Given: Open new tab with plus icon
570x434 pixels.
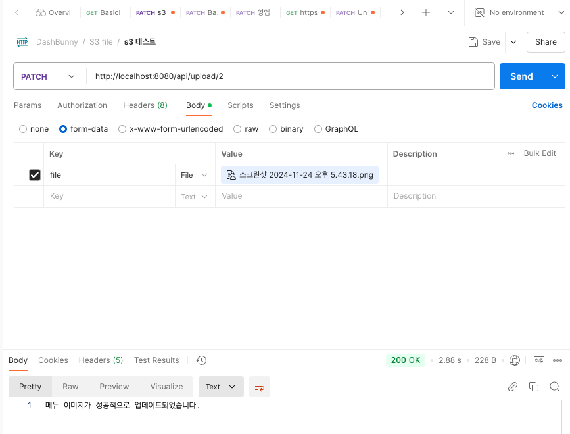Looking at the screenshot, I should tap(426, 12).
